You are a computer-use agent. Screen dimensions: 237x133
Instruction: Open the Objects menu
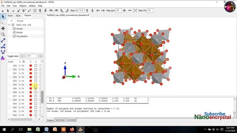point(23,6)
